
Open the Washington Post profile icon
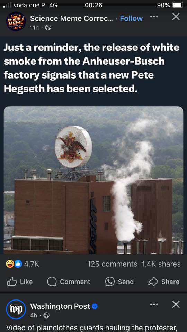coord(16,309)
